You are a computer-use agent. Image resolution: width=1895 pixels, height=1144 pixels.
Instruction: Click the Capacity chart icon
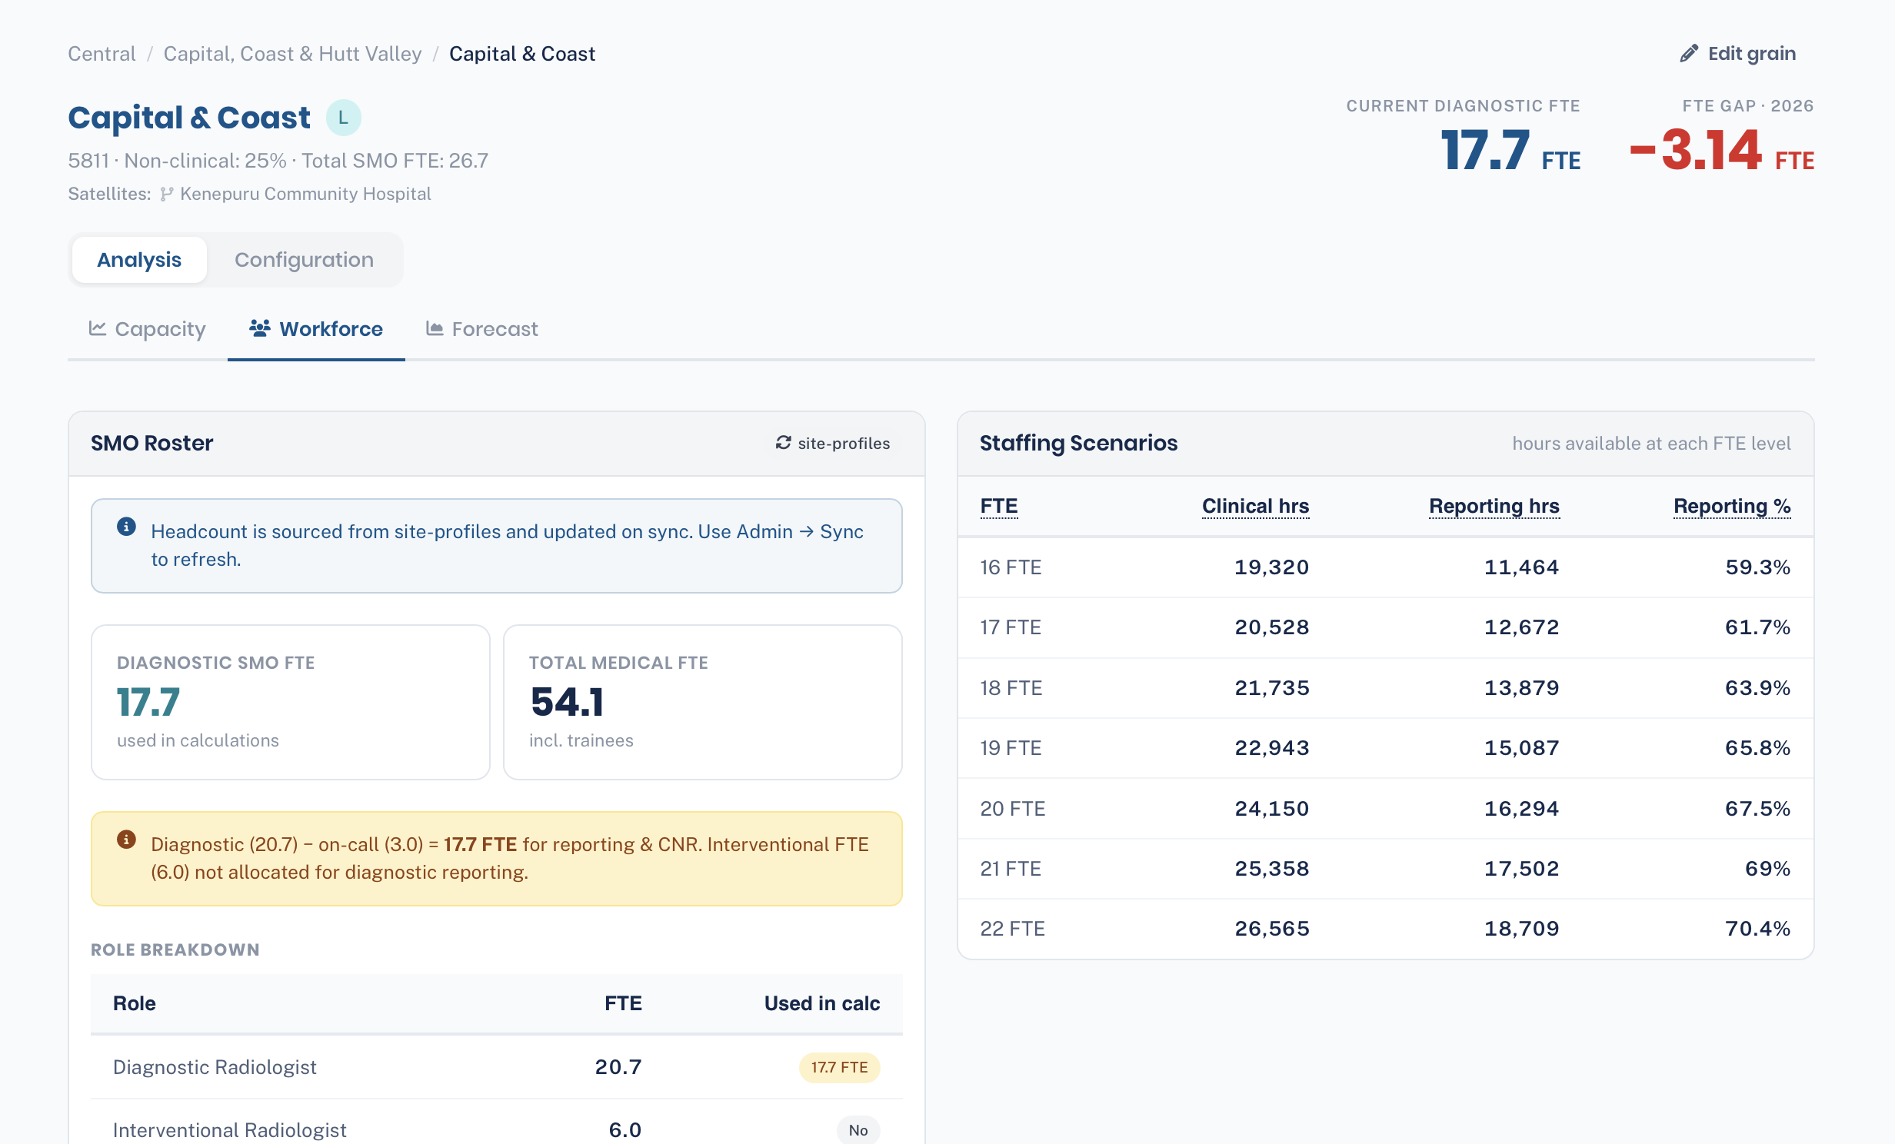[97, 329]
